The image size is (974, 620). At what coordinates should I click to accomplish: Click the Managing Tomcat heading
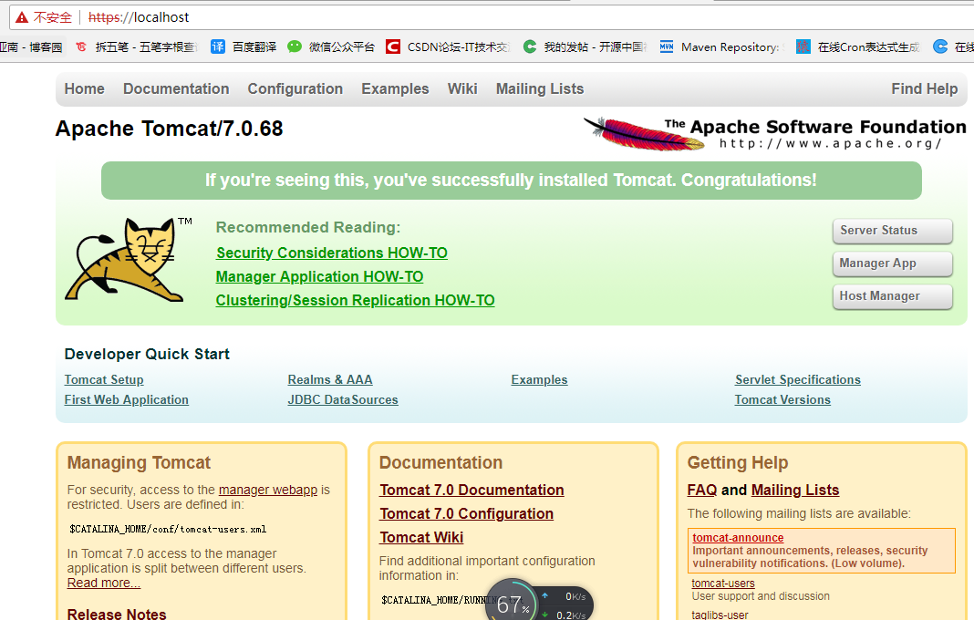click(140, 463)
